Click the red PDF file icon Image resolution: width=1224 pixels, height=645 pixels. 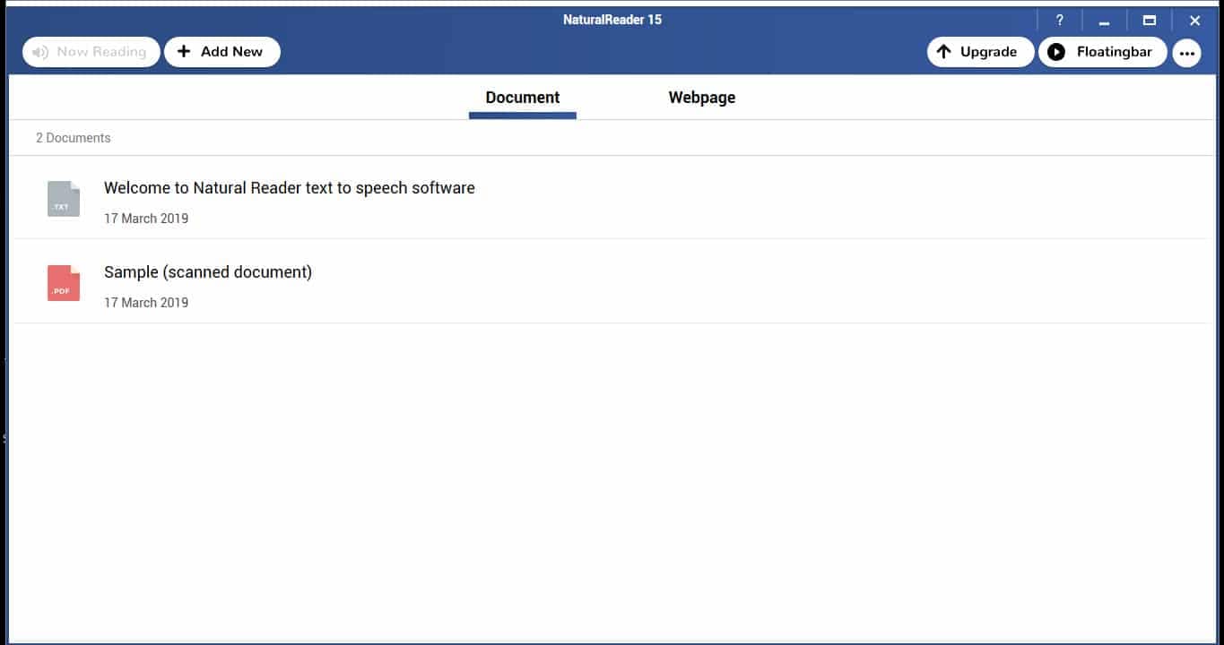pyautogui.click(x=64, y=283)
